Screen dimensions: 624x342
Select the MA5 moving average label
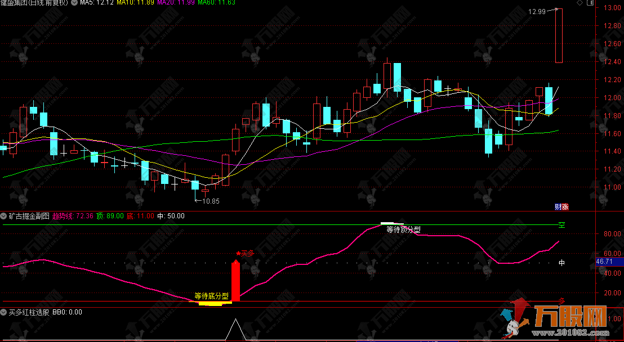pos(96,3)
